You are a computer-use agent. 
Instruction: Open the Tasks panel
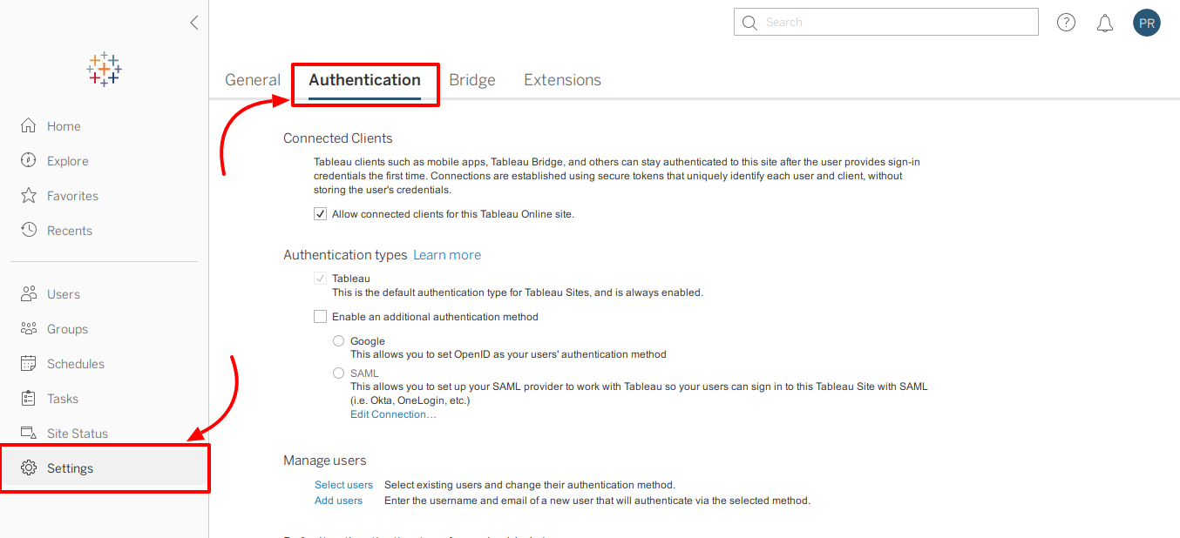pos(63,398)
